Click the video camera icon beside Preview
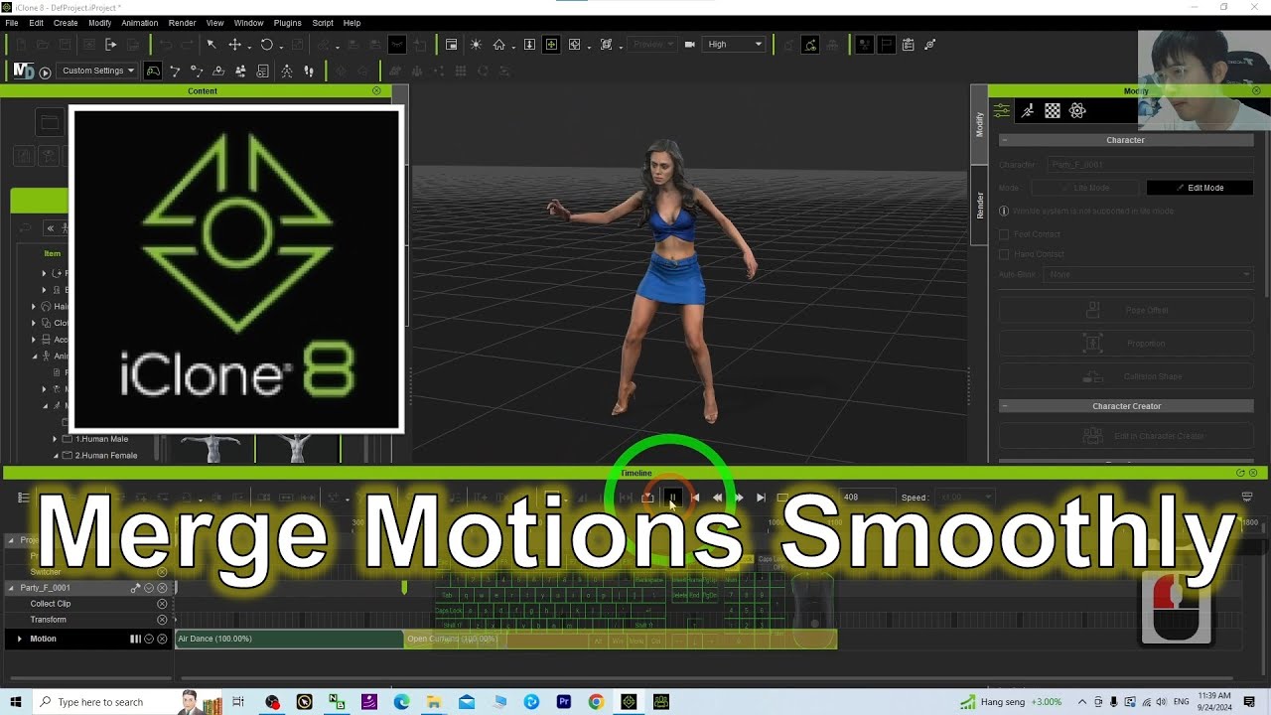This screenshot has width=1271, height=715. [690, 45]
